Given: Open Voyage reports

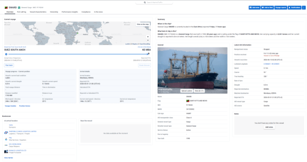Looking at the screenshot, I should point(281,8).
